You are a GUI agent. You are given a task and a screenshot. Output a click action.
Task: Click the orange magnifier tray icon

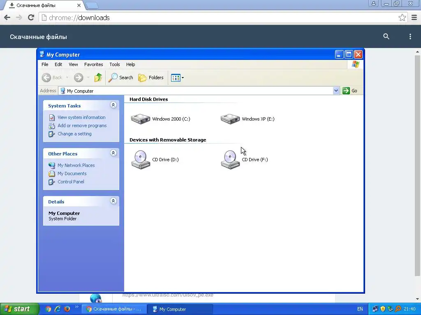click(x=398, y=309)
